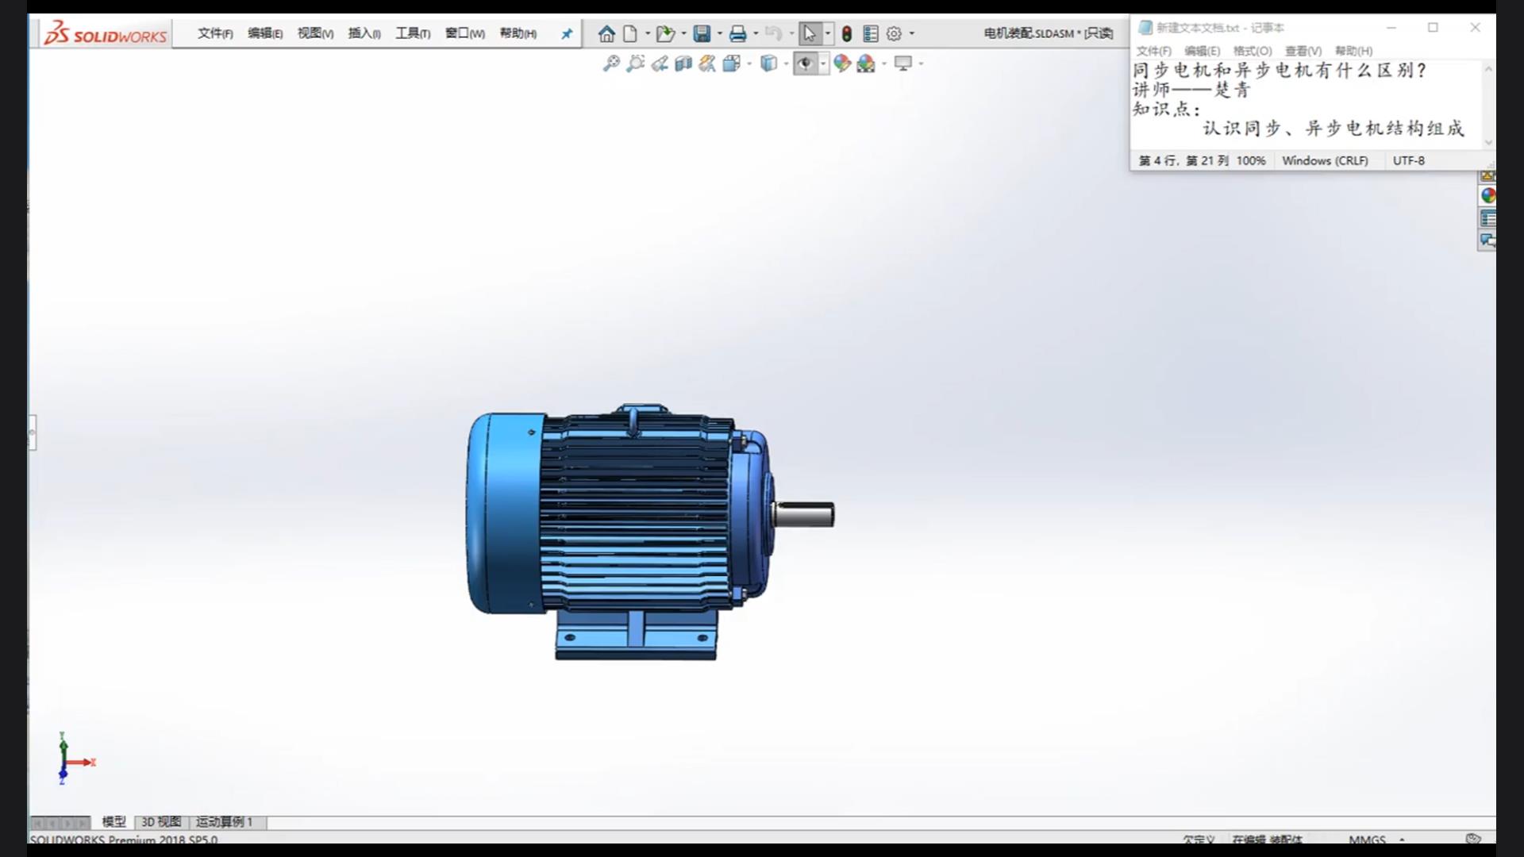Click View Settings monitor icon
Viewport: 1524px width, 857px height.
[903, 63]
